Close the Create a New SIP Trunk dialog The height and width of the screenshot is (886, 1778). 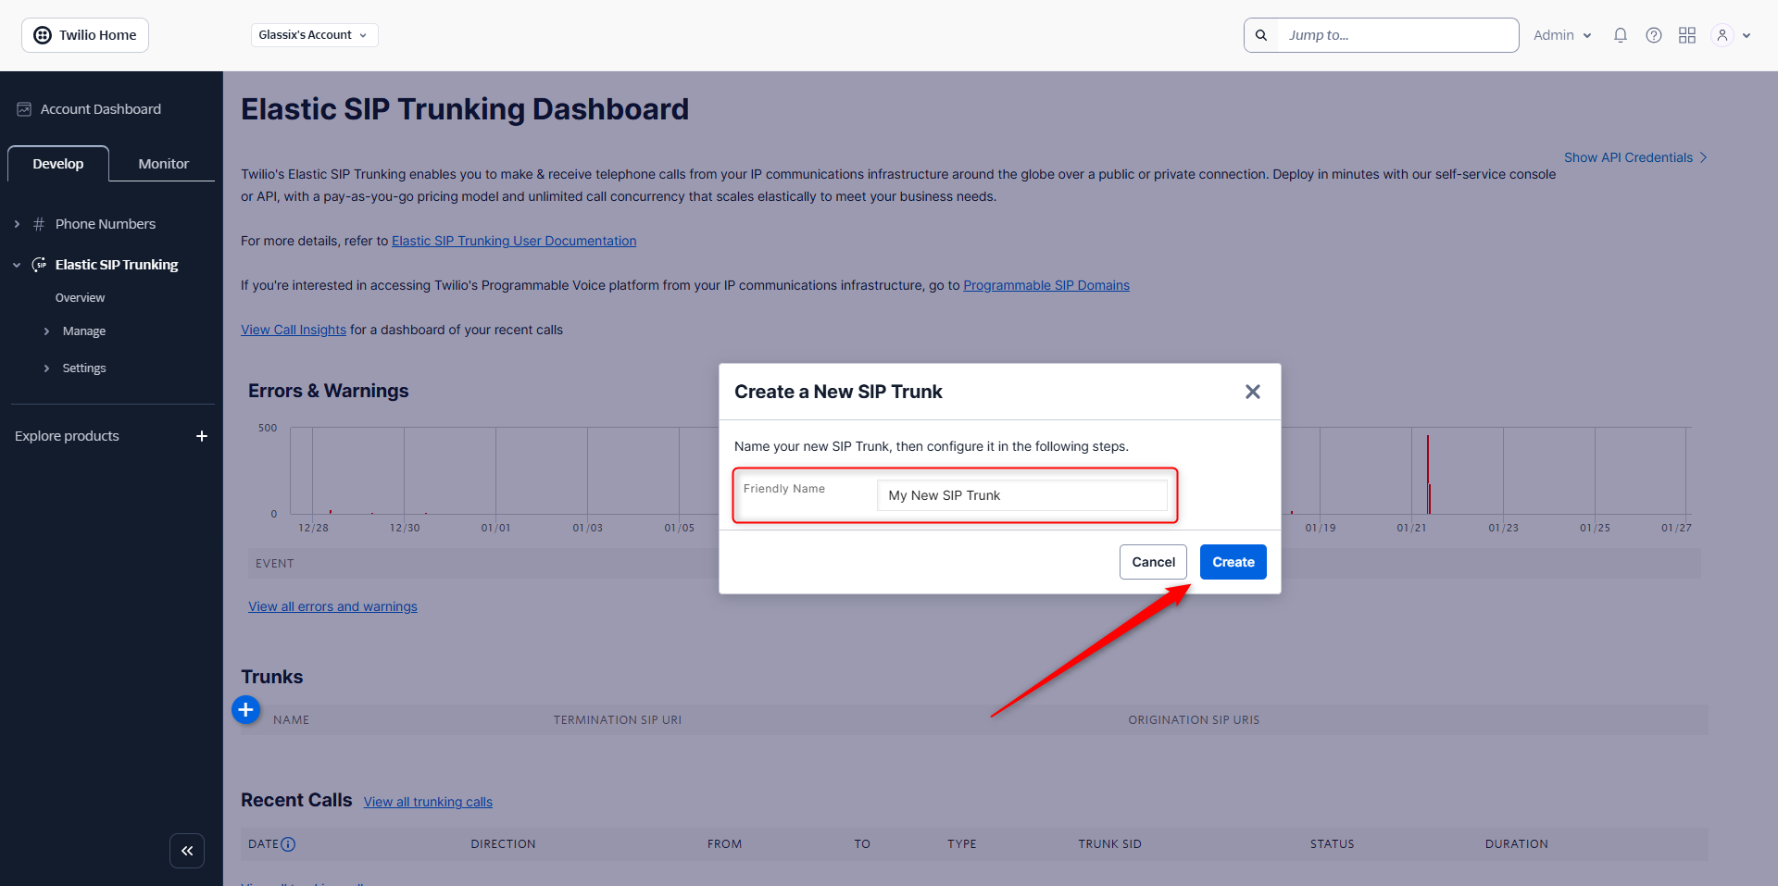pyautogui.click(x=1253, y=392)
